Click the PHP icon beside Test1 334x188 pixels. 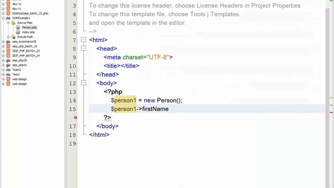[8, 74]
